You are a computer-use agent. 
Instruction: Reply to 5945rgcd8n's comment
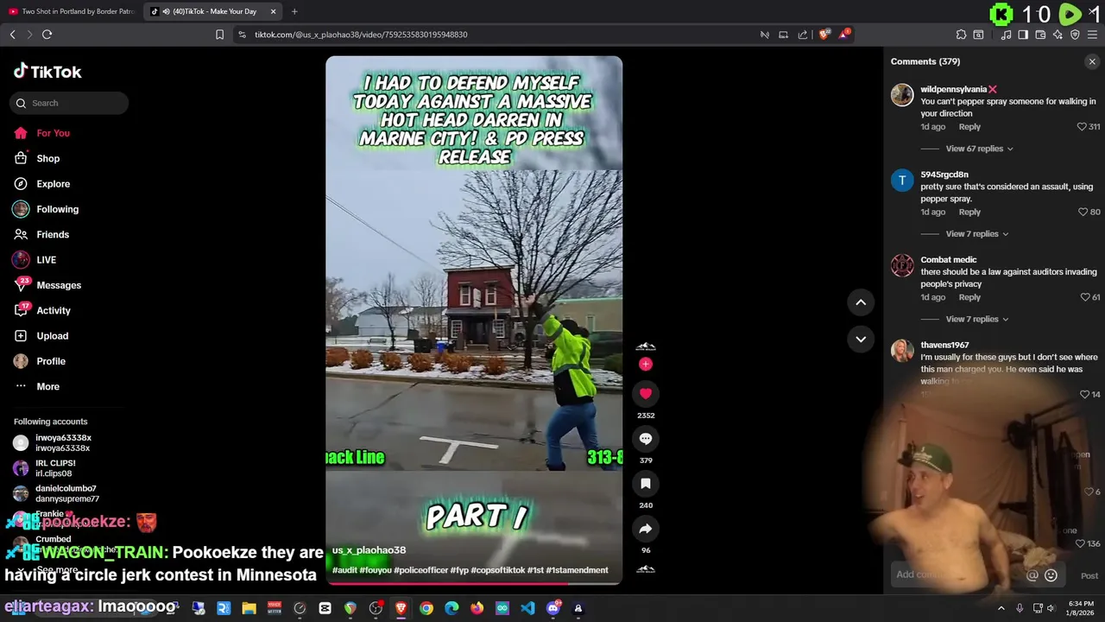click(969, 213)
